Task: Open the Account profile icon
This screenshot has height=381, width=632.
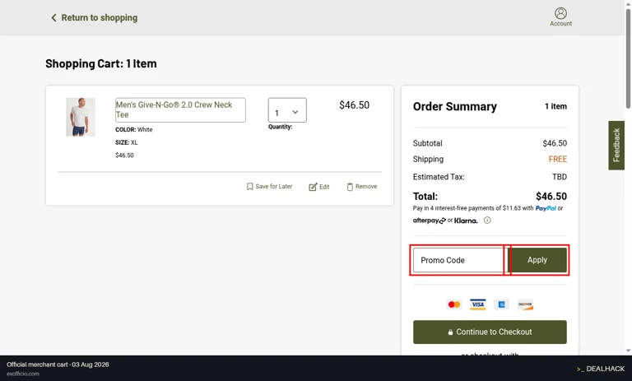Action: (560, 13)
